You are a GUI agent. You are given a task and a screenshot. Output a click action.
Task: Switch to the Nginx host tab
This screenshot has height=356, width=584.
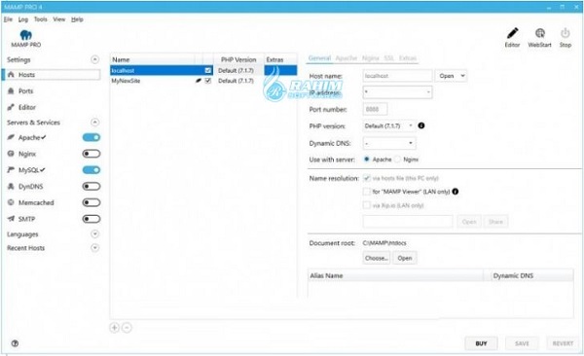(371, 58)
